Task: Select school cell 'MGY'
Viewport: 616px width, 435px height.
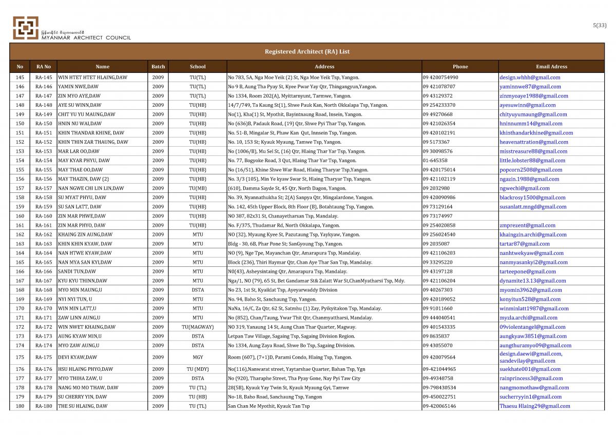Action: tap(198, 357)
